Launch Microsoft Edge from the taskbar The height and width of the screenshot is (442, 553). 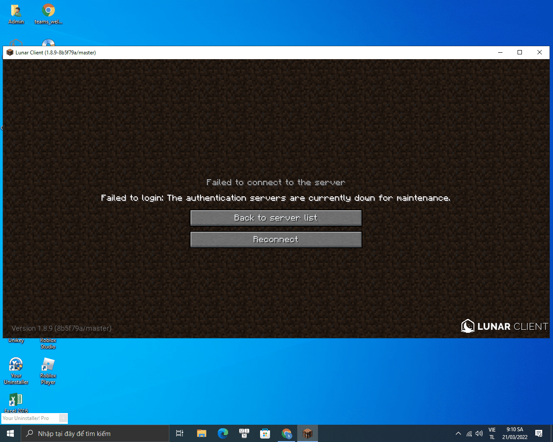[222, 433]
